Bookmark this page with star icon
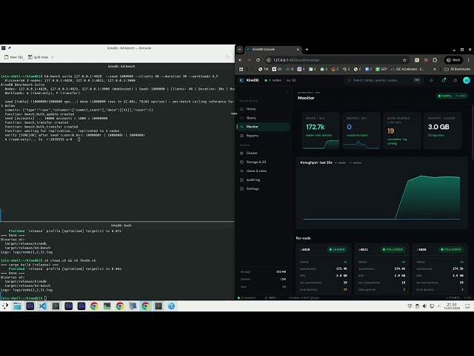Image resolution: width=474 pixels, height=356 pixels. pos(404,60)
